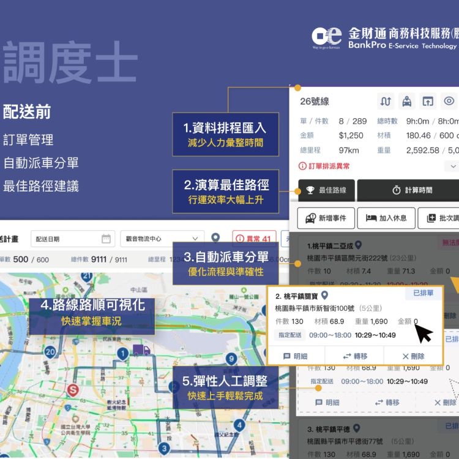Screen dimensions: 459x459
Task: Select map marker number 21
Action: pyautogui.click(x=87, y=277)
